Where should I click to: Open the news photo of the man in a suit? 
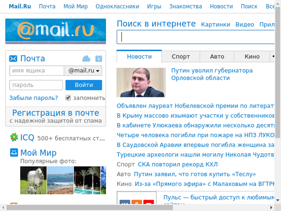(141, 82)
